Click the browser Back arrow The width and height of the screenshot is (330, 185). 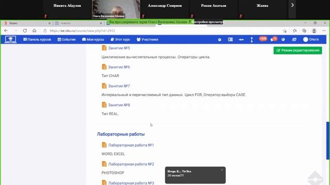pos(6,31)
